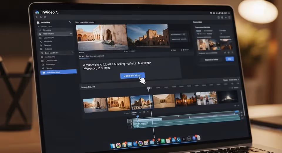Open the left preview image of the arched courtyard
282x153 pixels.
(101, 37)
